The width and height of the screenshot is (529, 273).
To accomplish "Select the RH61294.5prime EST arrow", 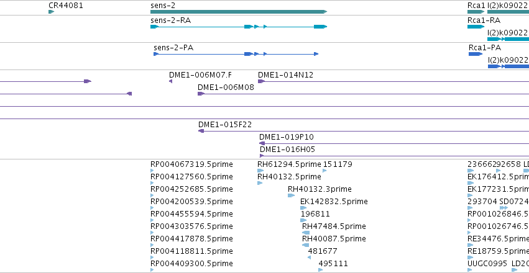I will coord(260,171).
